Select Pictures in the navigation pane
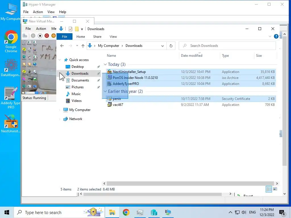 (x=77, y=87)
